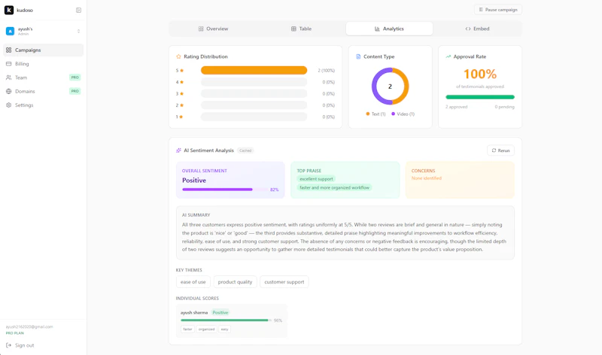
Task: Click the Domains globe icon
Action: tap(8, 91)
